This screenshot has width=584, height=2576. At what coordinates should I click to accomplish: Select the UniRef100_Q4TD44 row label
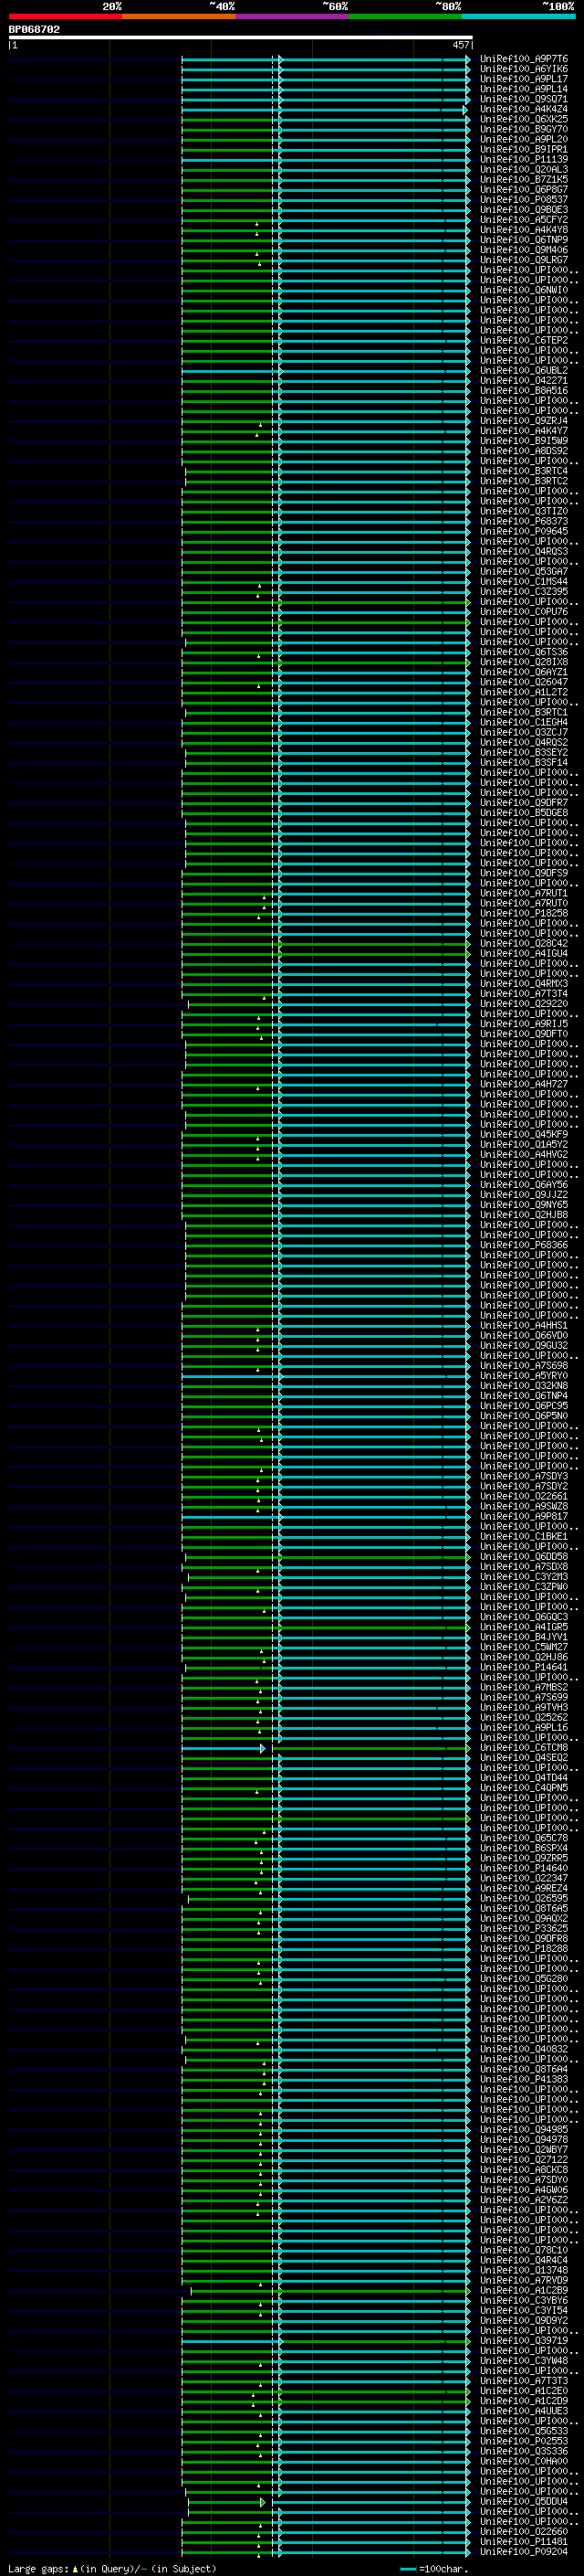(524, 1777)
